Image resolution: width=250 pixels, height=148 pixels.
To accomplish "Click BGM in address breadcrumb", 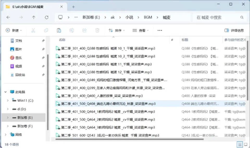I will [148, 17].
